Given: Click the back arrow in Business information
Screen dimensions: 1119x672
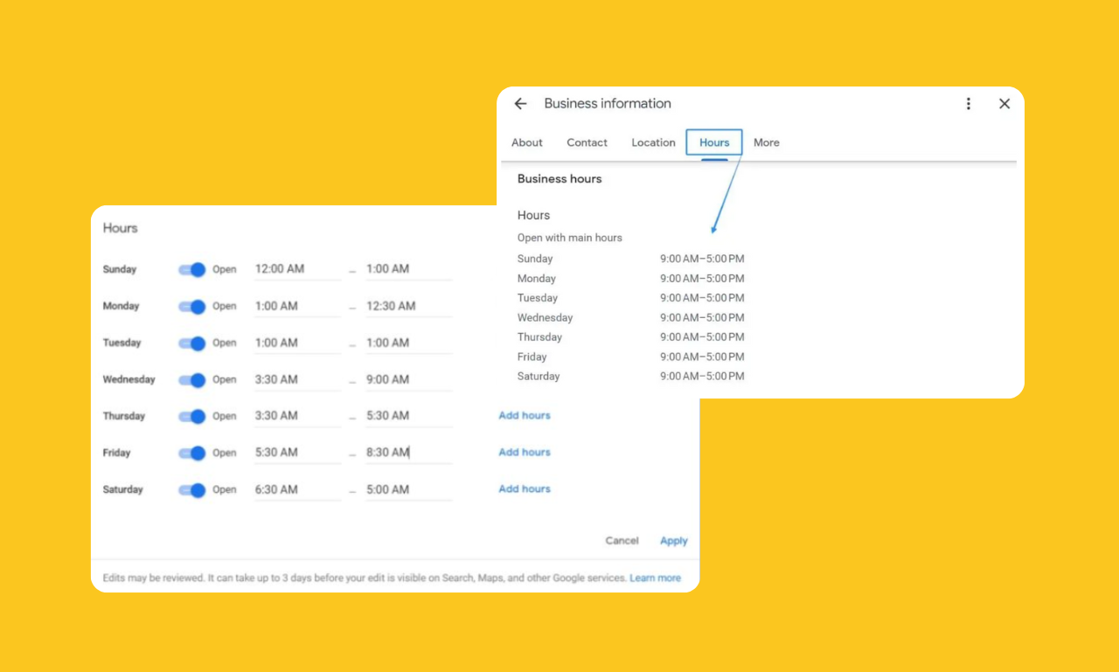Looking at the screenshot, I should click(x=521, y=104).
